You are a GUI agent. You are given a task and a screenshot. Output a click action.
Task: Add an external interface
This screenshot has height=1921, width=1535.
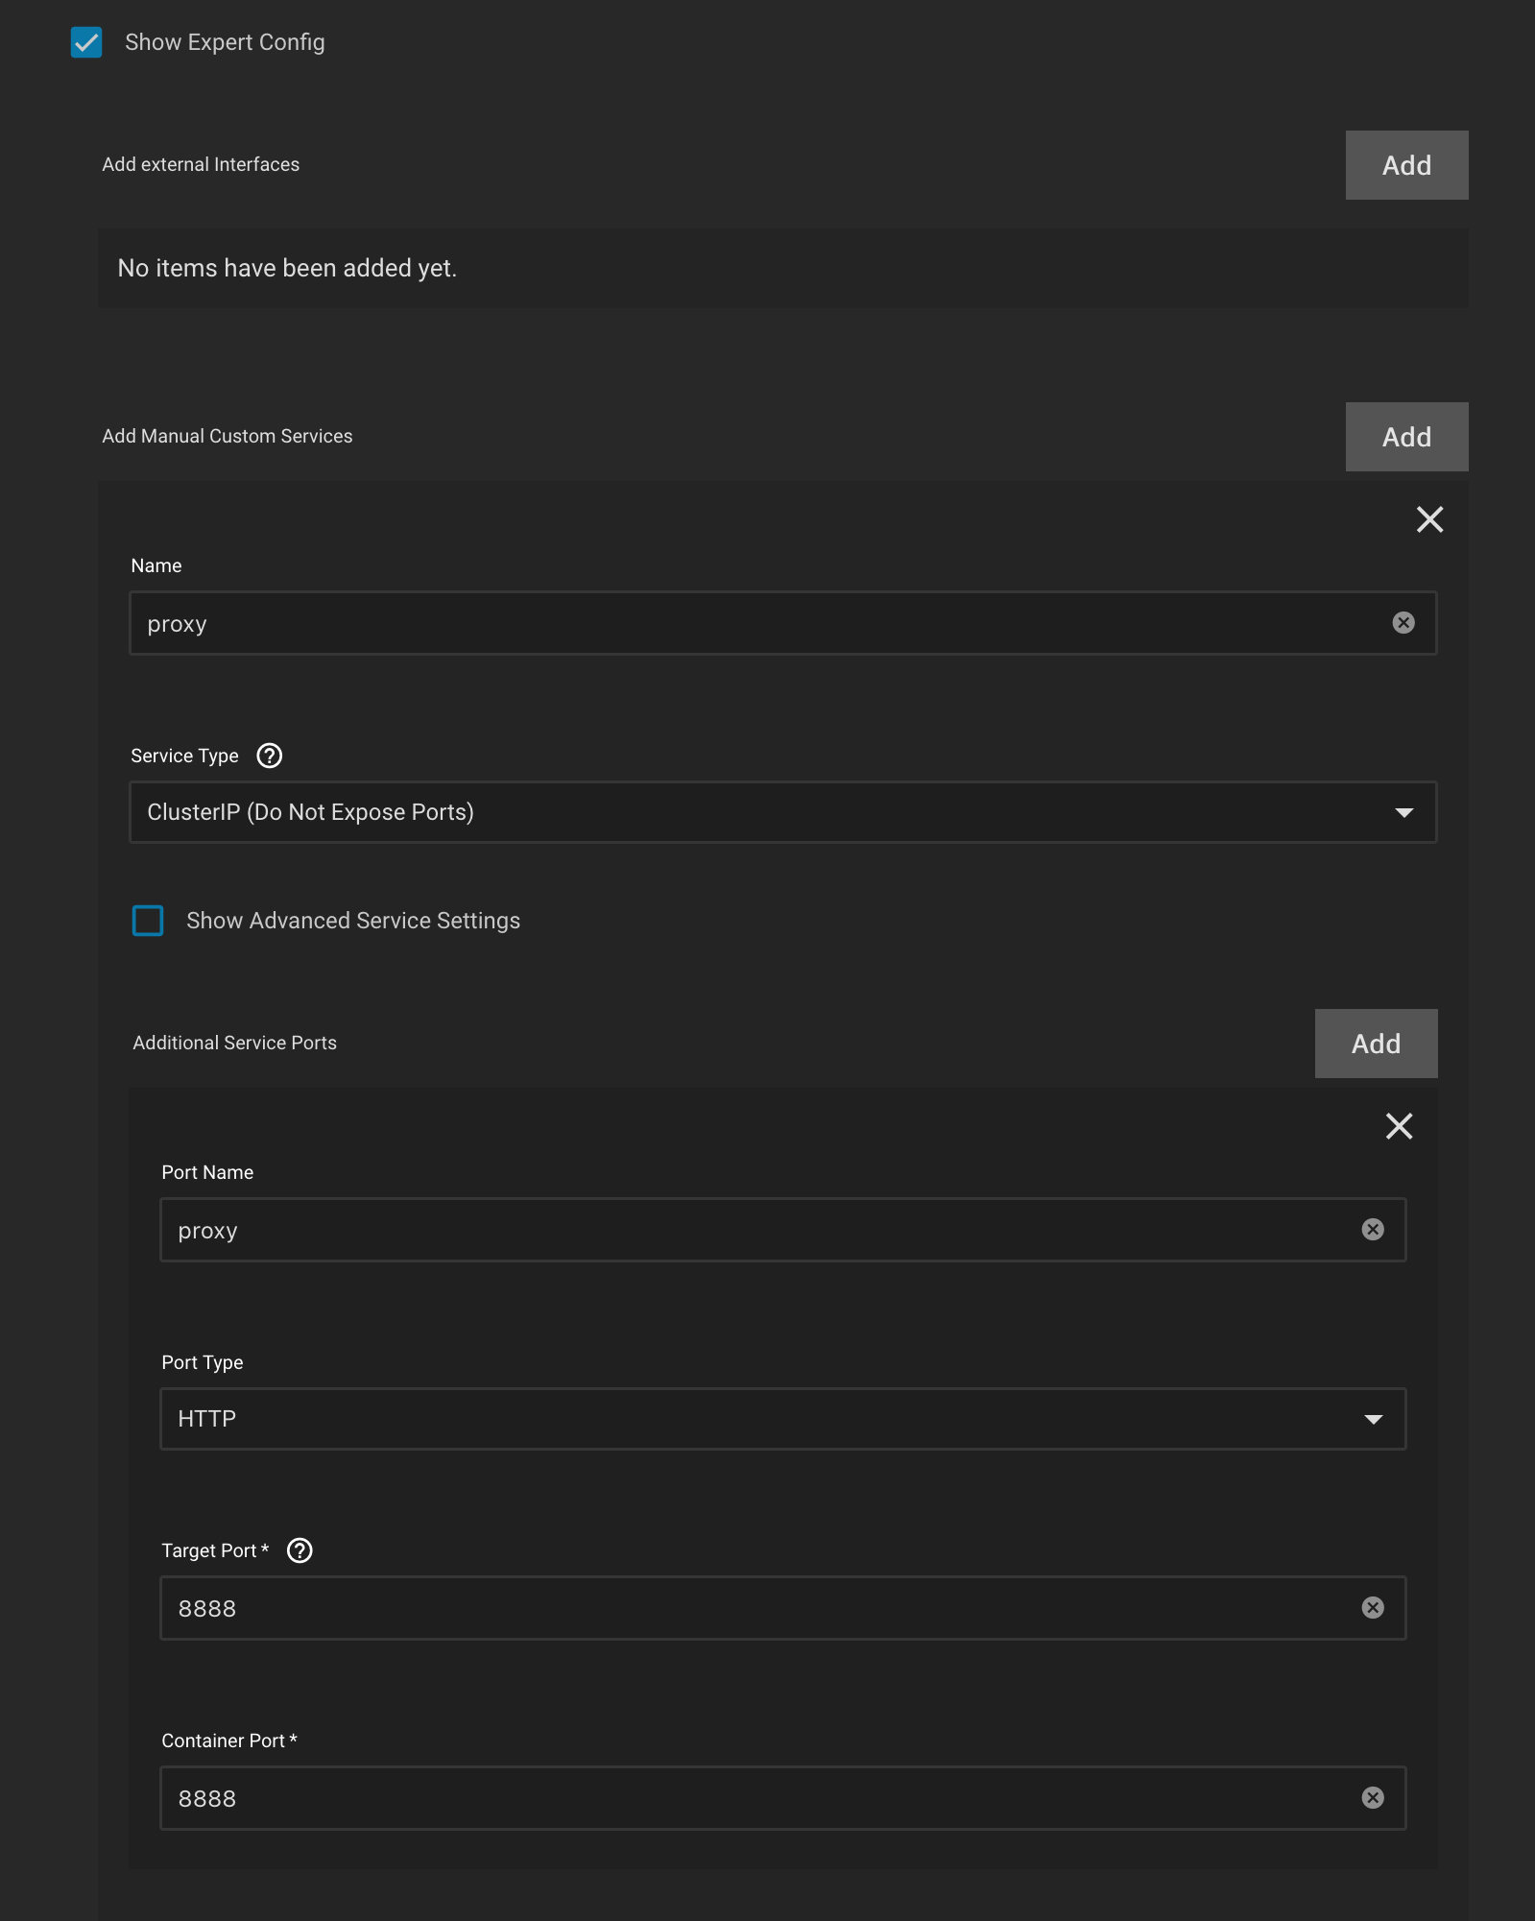(x=1406, y=165)
